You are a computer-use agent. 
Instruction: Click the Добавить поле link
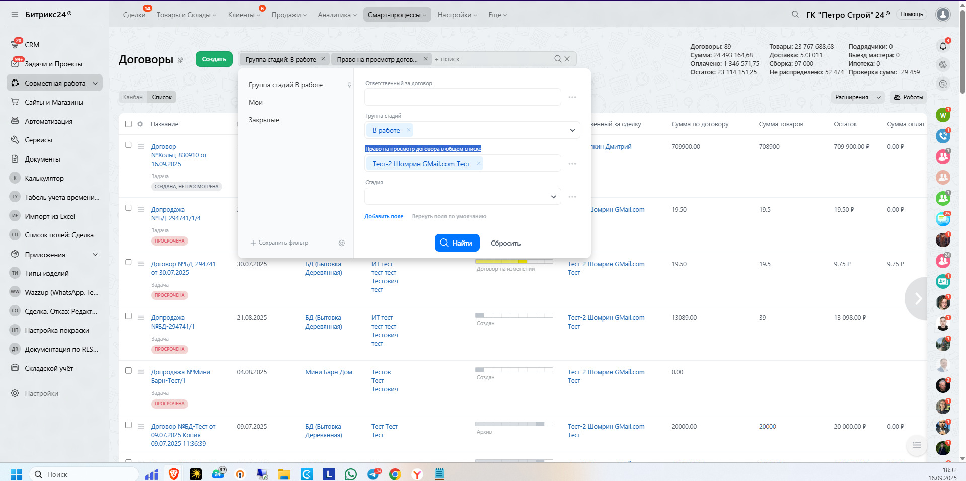(x=384, y=216)
